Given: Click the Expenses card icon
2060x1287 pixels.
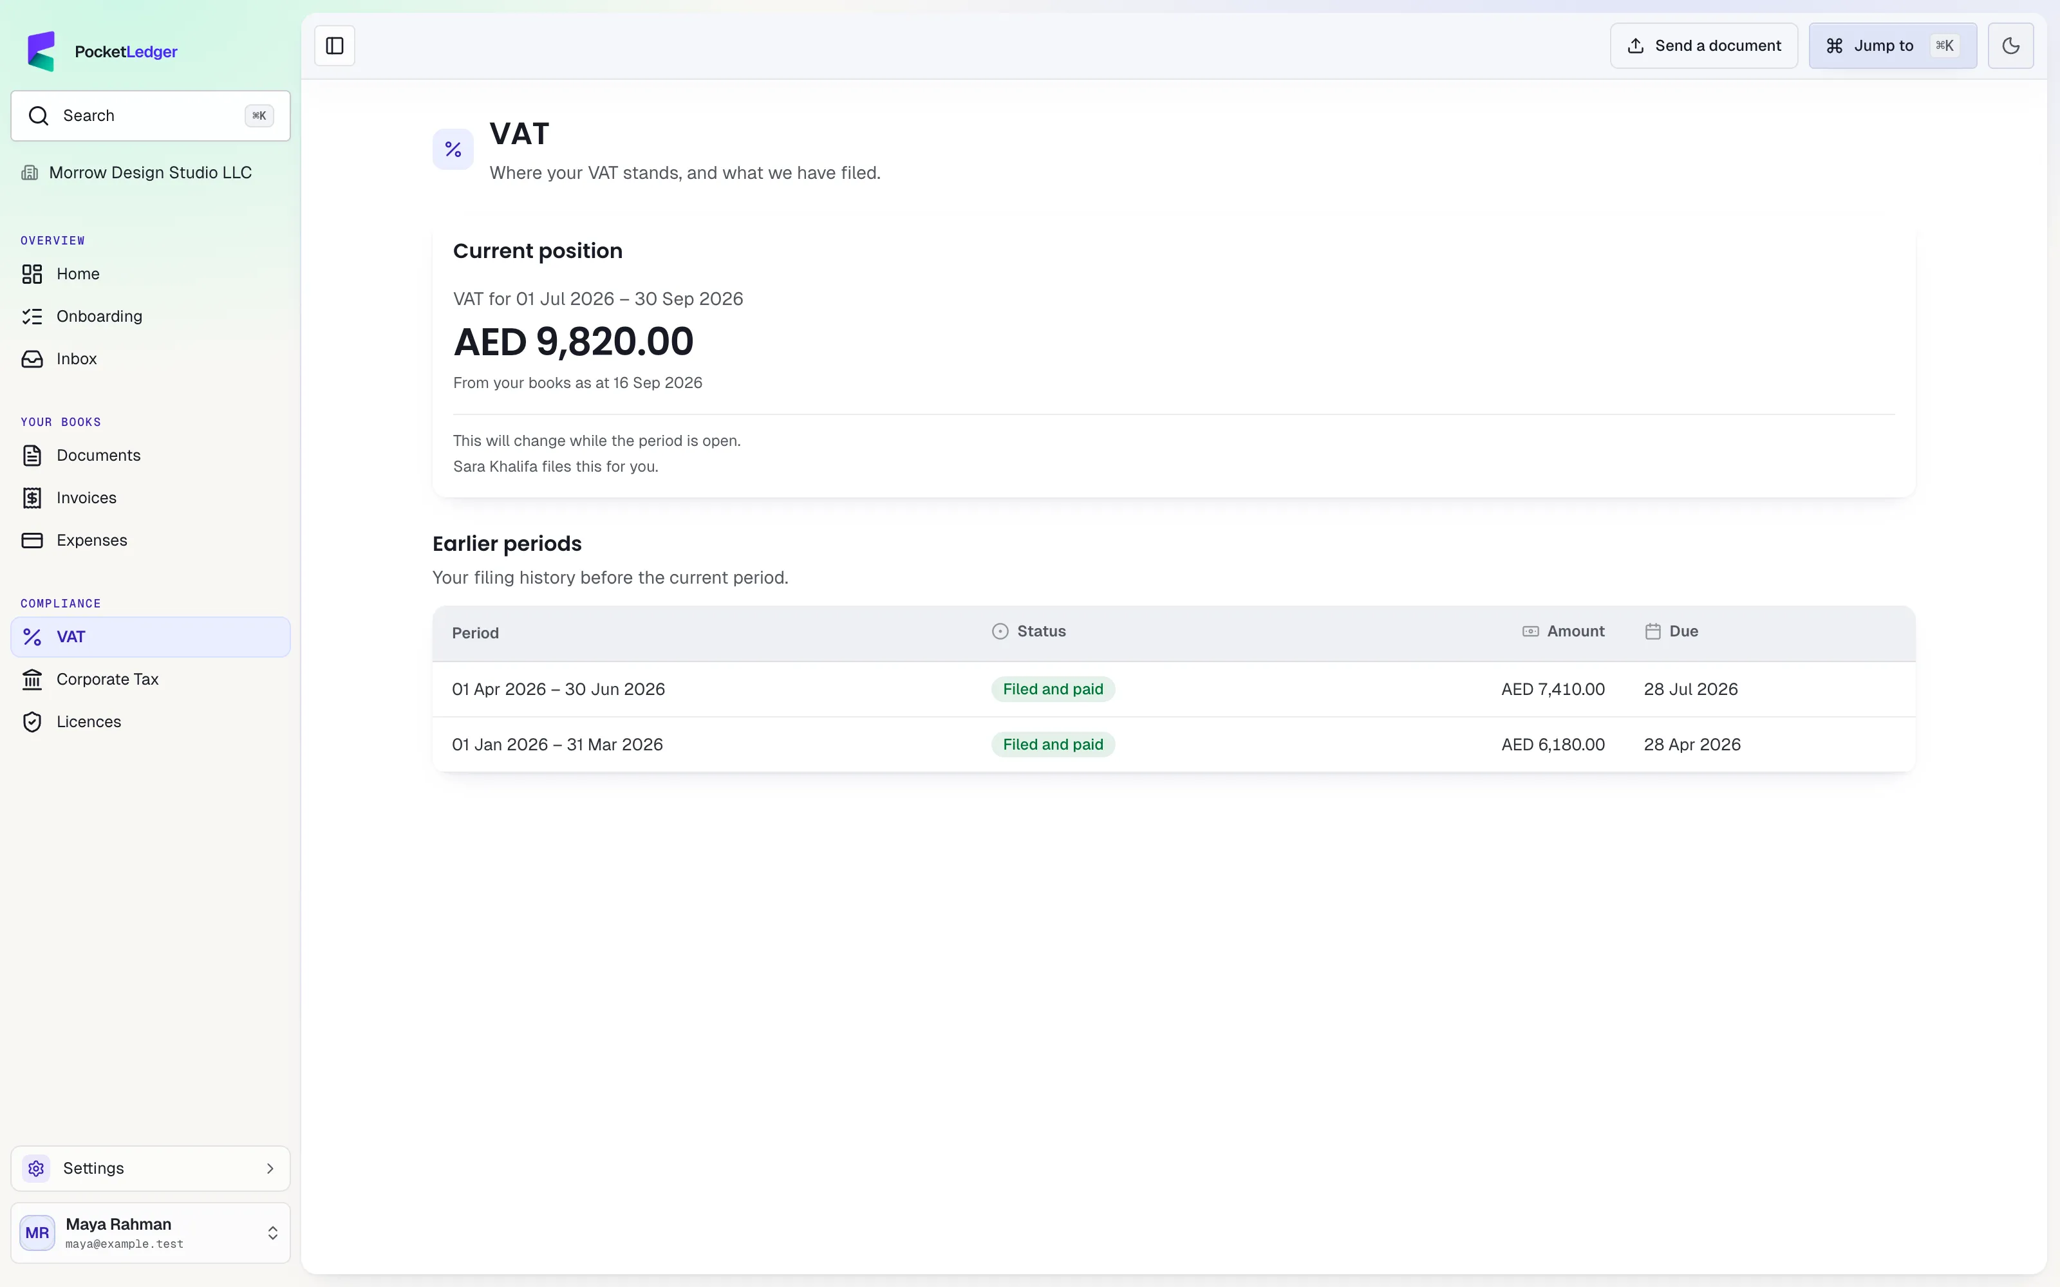Looking at the screenshot, I should coord(32,541).
